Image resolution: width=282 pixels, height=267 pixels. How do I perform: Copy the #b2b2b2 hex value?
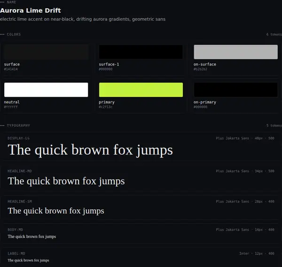click(x=200, y=69)
